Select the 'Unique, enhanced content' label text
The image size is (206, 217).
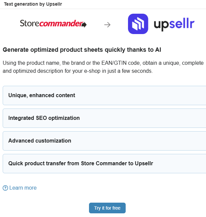[42, 95]
